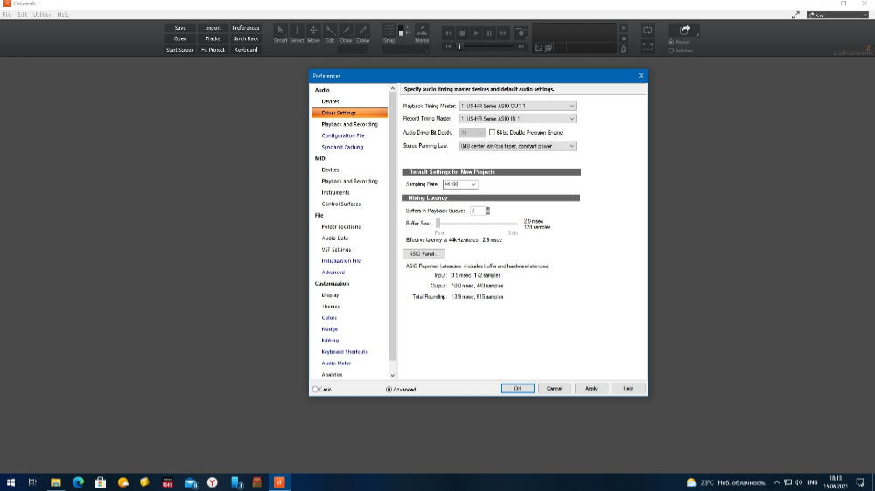Click the Buffers in Playback Queue field
Screen dimensions: 875x491
(x=478, y=211)
